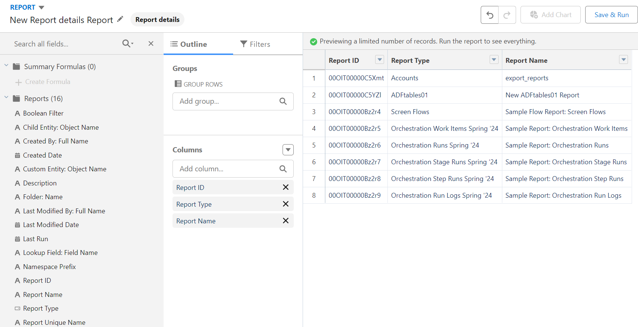Viewport: 638px width, 327px height.
Task: Click the magnifier in Add group box
Action: tap(283, 101)
